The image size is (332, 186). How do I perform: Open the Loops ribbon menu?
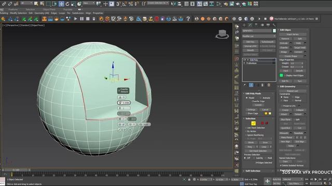tap(62, 13)
